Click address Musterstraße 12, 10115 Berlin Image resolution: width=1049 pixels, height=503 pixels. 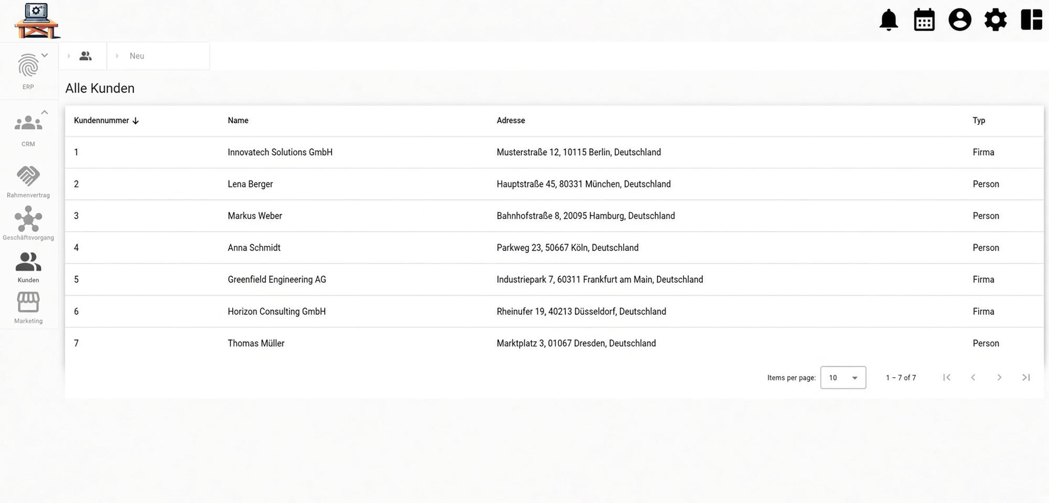579,152
